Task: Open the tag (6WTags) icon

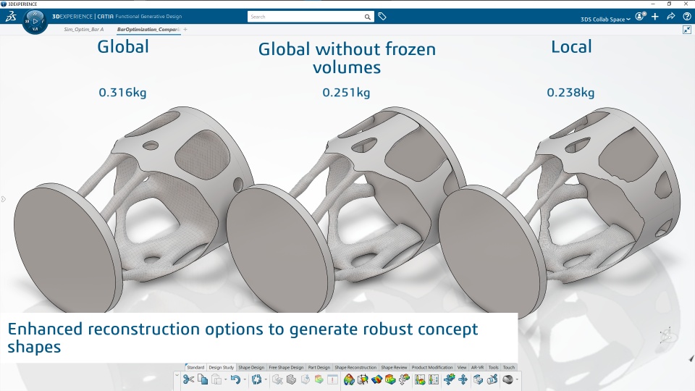Action: point(382,17)
